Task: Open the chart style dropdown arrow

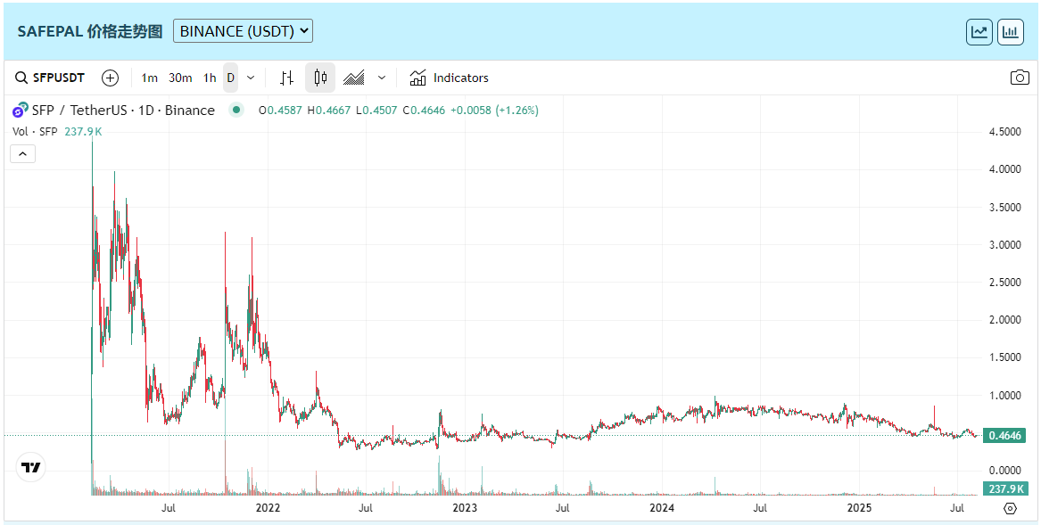Action: [x=382, y=78]
